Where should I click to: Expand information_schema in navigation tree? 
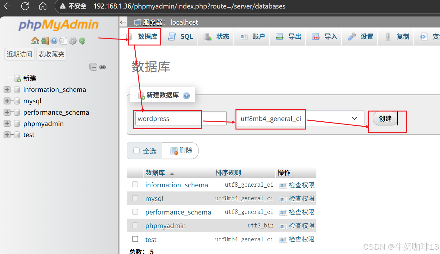[x=7, y=90]
